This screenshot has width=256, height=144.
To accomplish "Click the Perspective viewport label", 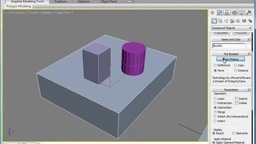I will [x=18, y=12].
